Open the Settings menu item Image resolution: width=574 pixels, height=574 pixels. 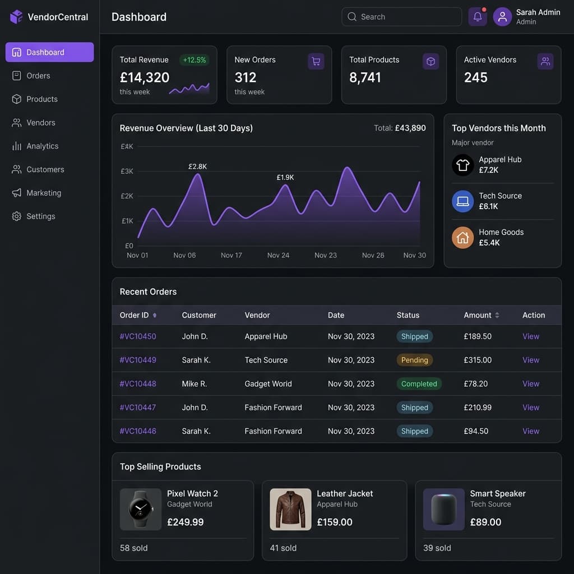click(49, 216)
